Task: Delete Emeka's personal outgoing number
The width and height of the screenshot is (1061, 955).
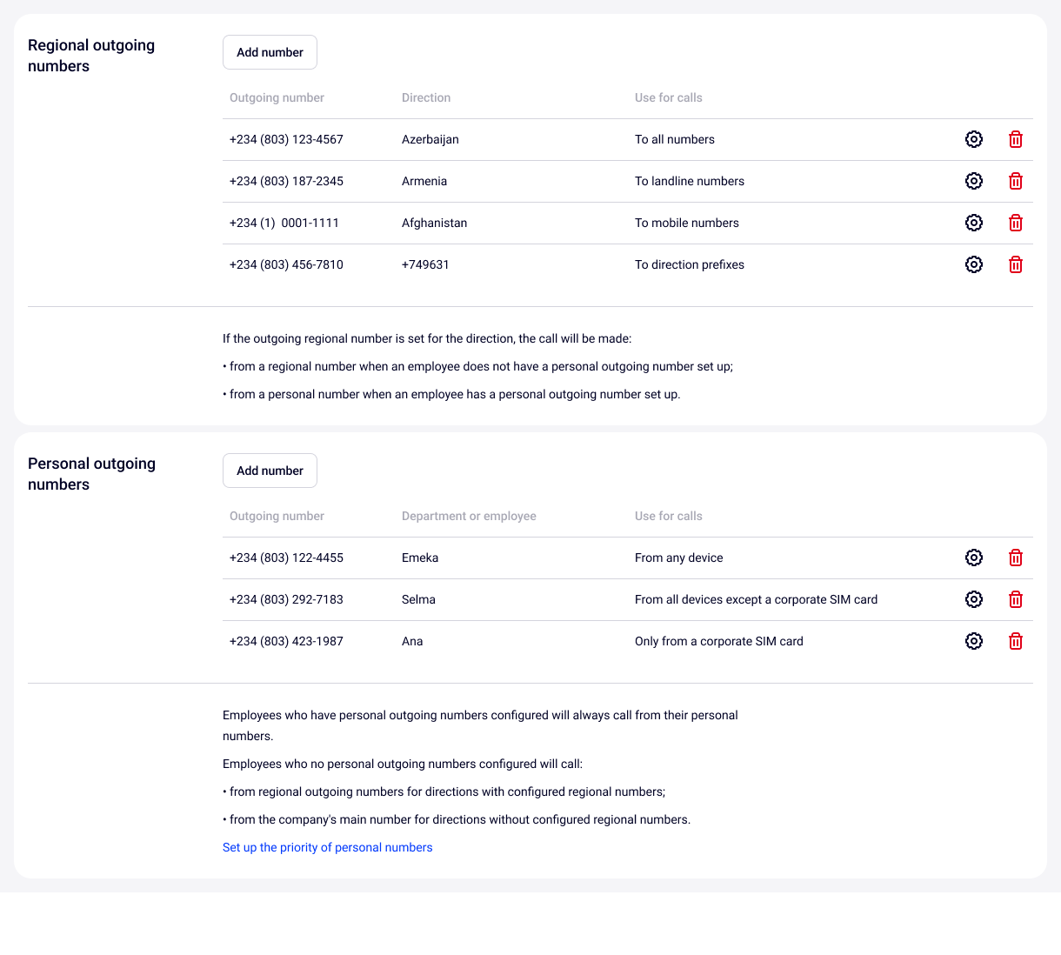Action: [1015, 558]
